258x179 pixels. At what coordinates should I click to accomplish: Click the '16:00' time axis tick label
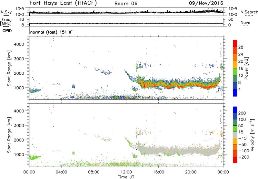click(x=158, y=172)
